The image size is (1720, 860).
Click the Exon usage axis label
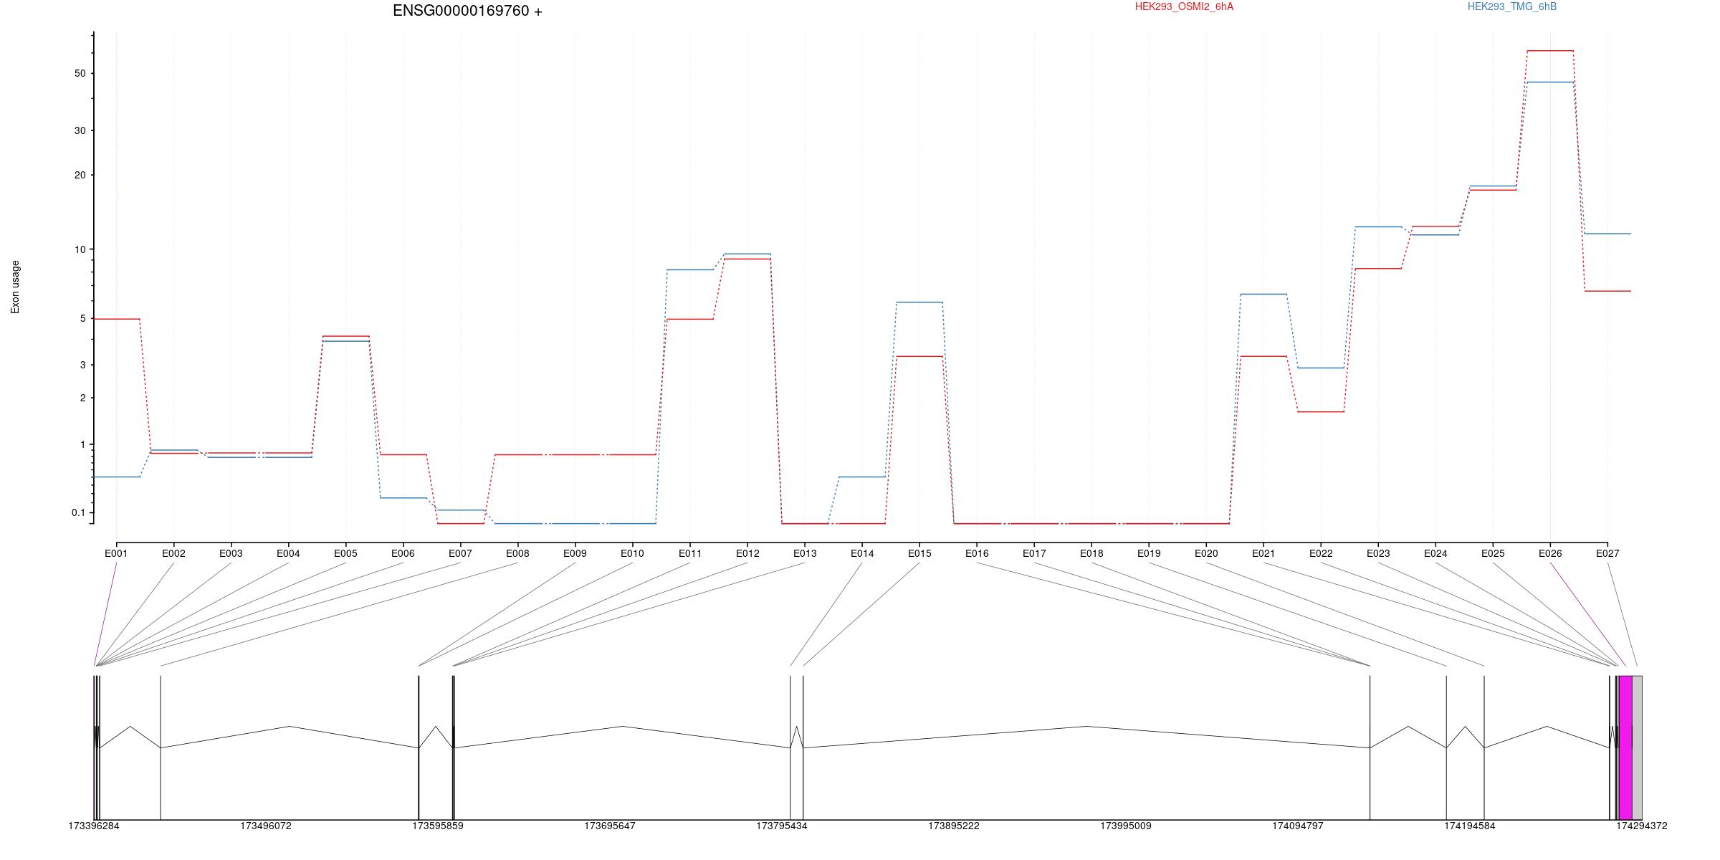[15, 287]
